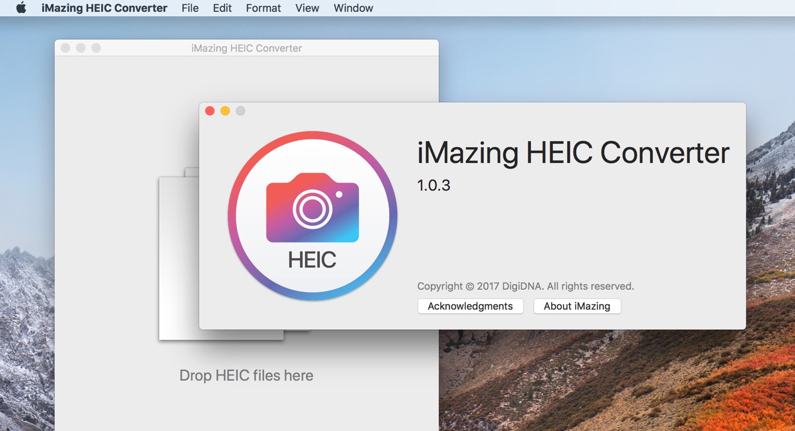Click the Acknowledgments button
The image size is (795, 431).
pos(470,306)
